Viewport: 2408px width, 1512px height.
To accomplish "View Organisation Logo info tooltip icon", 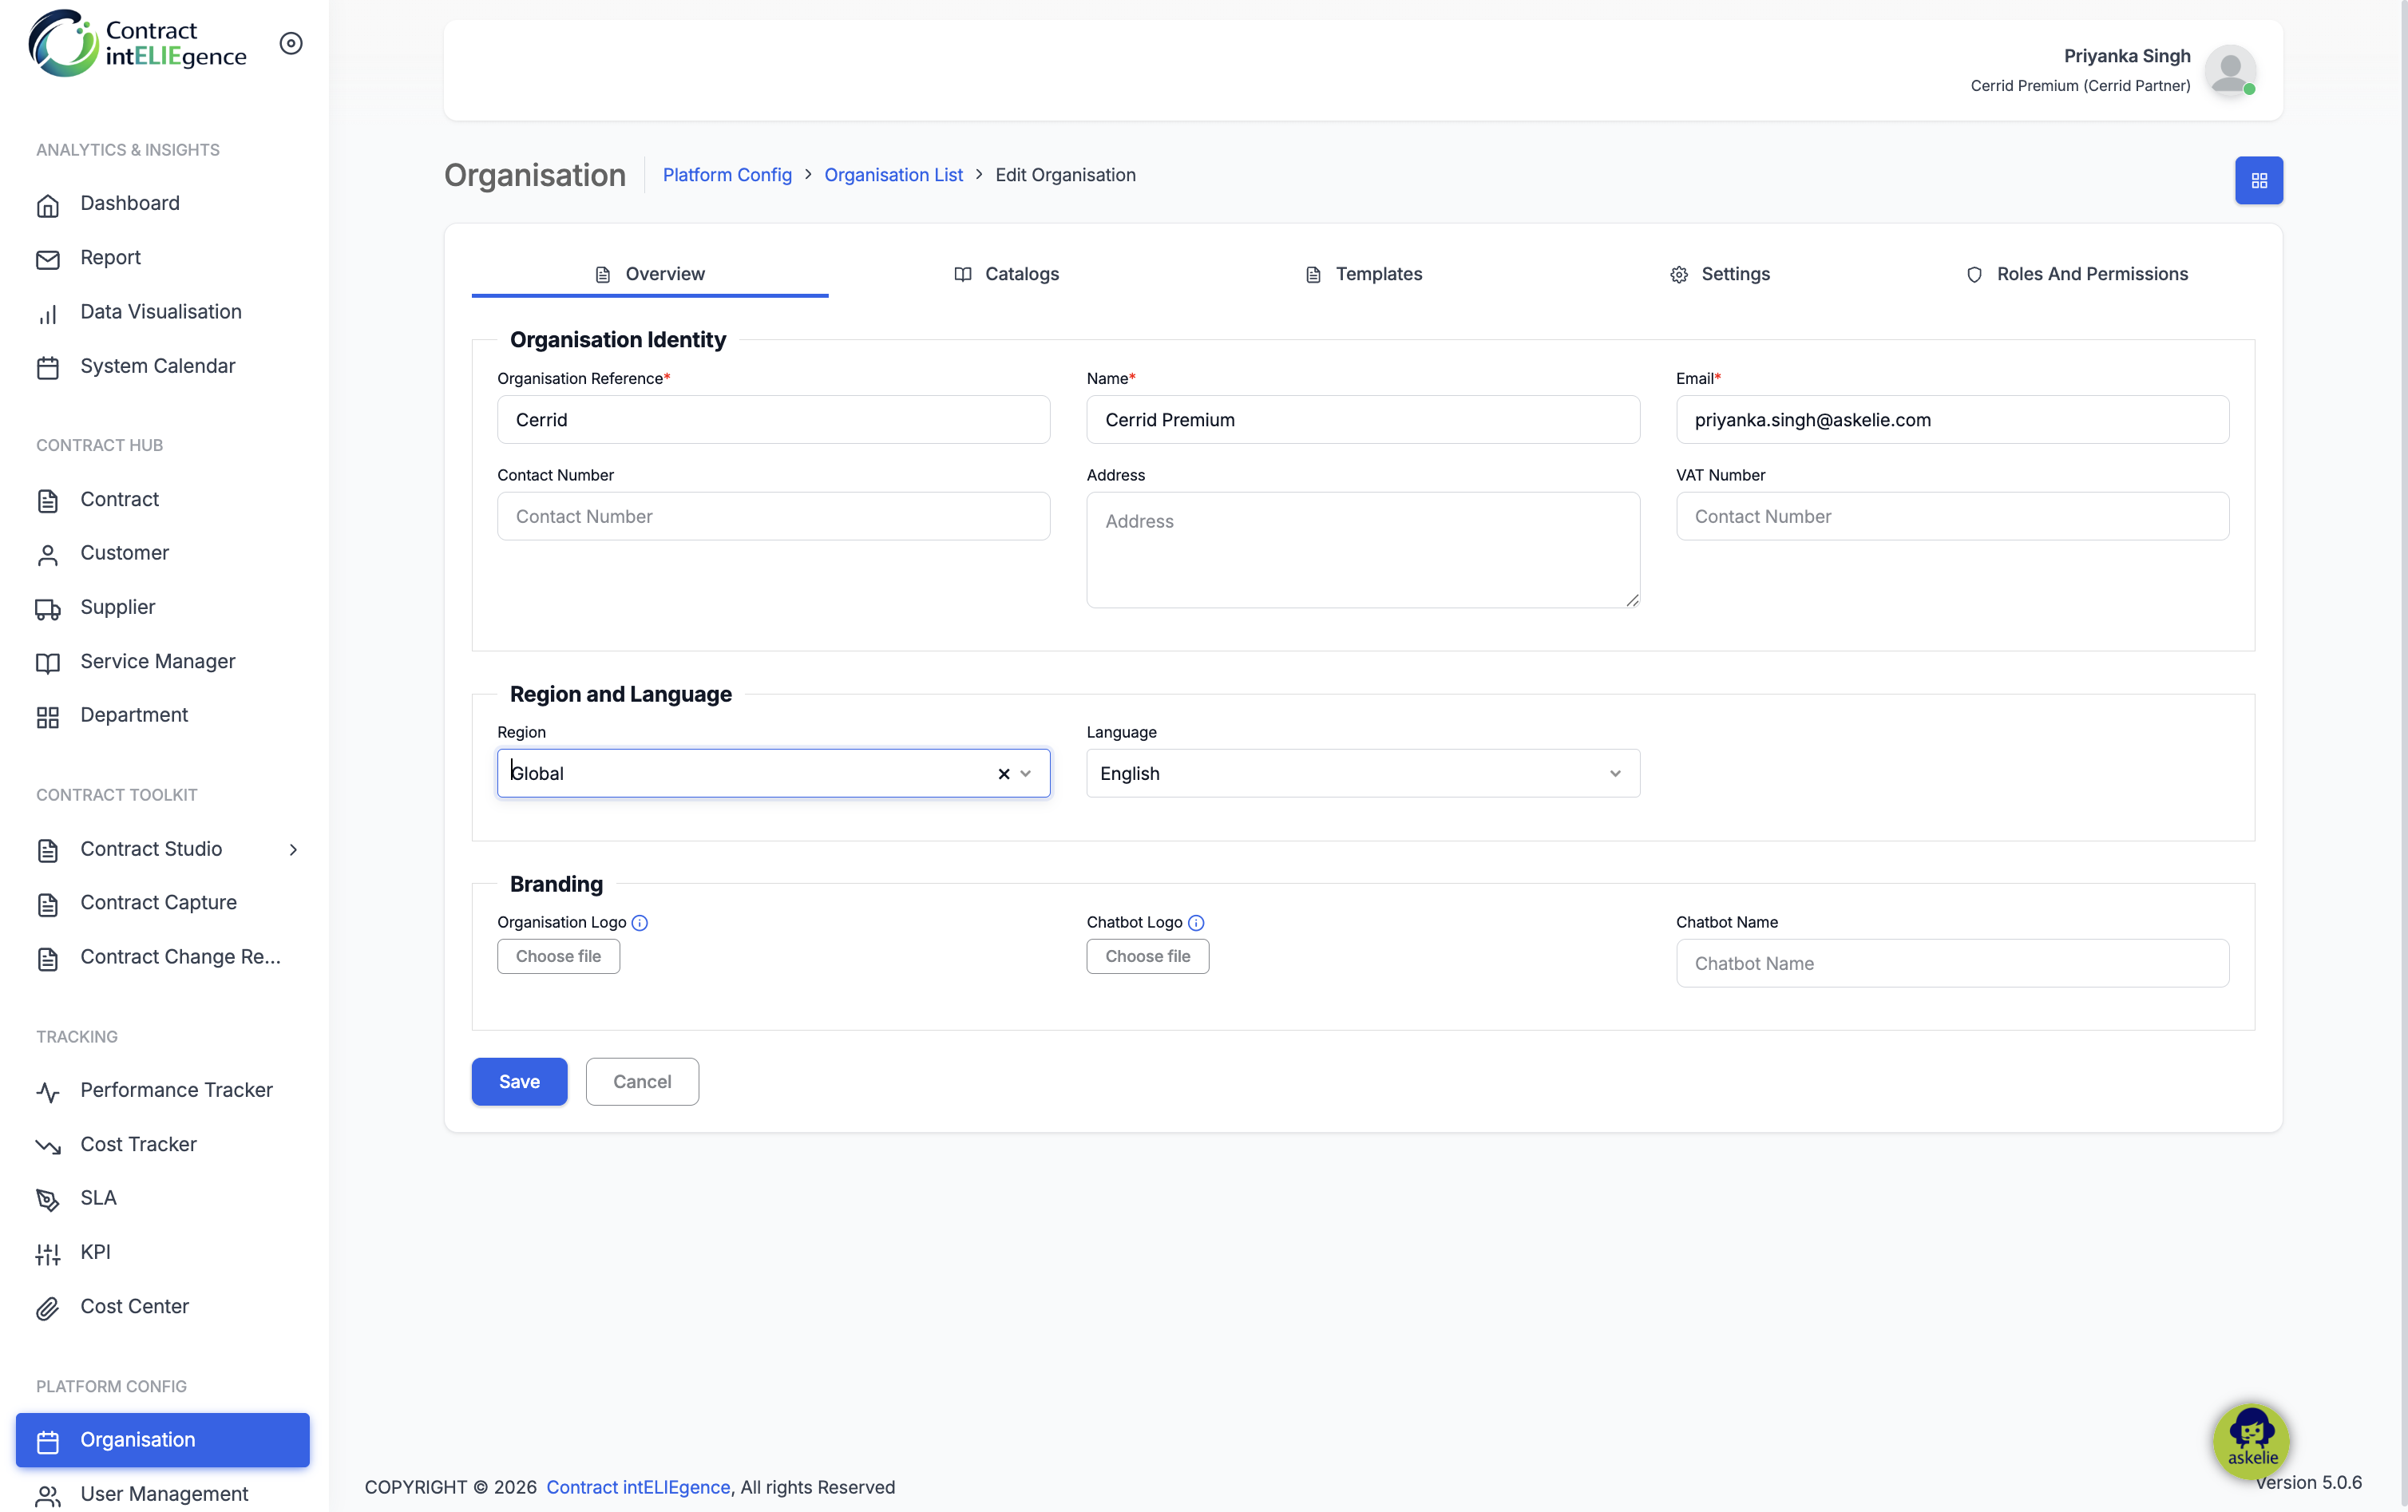I will click(640, 922).
